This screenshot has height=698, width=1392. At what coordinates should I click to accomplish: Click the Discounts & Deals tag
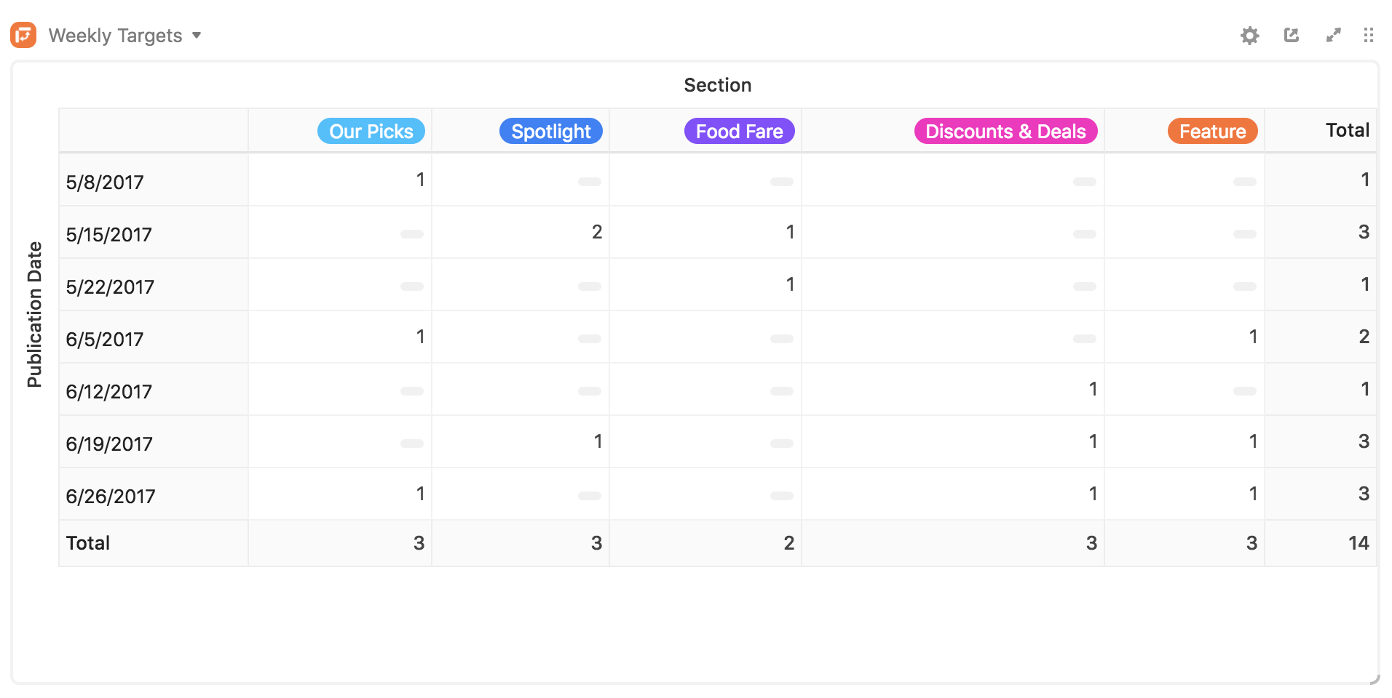[x=1005, y=131]
